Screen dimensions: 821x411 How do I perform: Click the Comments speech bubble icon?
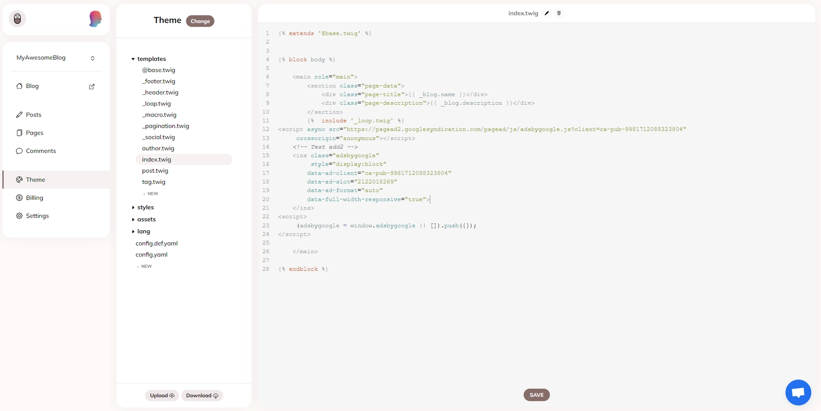coord(19,151)
